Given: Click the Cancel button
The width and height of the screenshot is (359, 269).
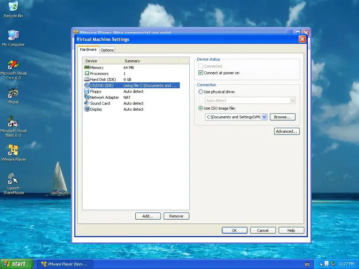Looking at the screenshot, I should click(263, 230).
